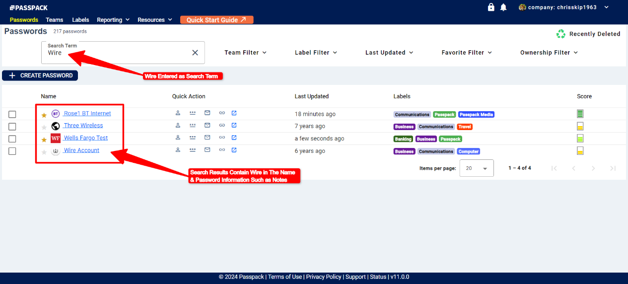Click the Travel label on Three Wireless
628x284 pixels.
pos(465,127)
